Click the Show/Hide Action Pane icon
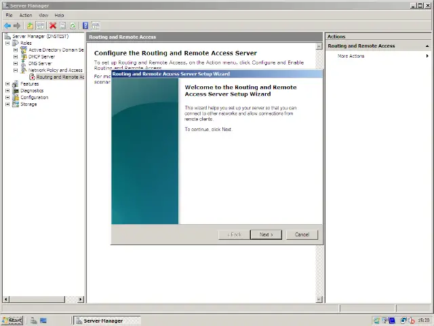Screen dimensions: 434x326 pyautogui.click(x=96, y=26)
